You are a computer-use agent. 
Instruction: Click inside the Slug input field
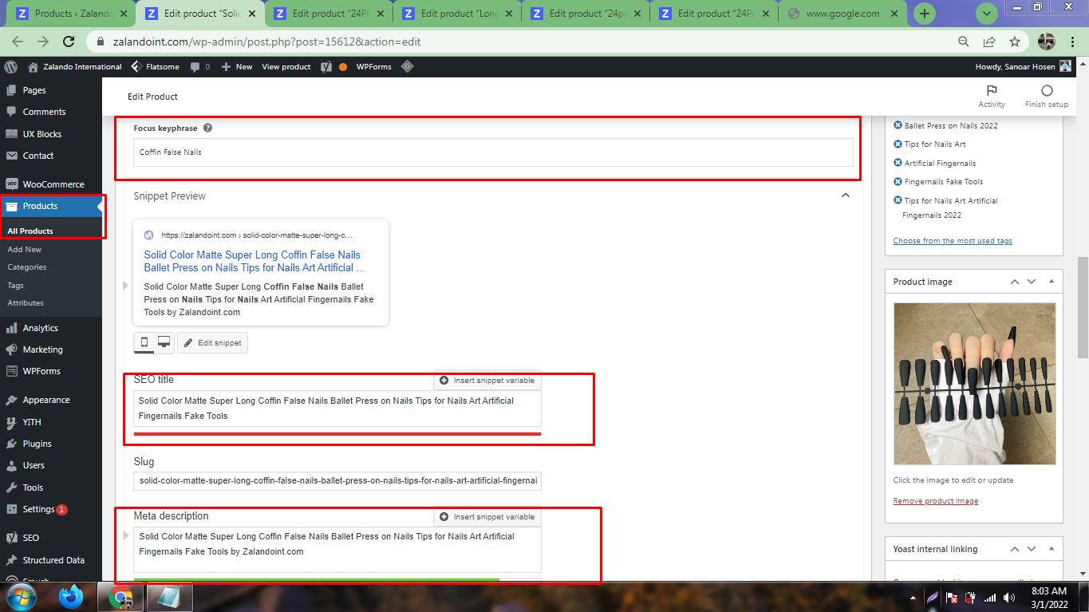pos(335,480)
